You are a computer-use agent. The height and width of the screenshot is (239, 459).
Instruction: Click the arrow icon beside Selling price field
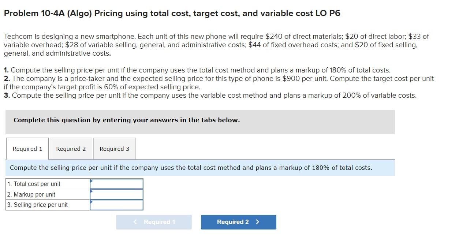tap(91, 202)
